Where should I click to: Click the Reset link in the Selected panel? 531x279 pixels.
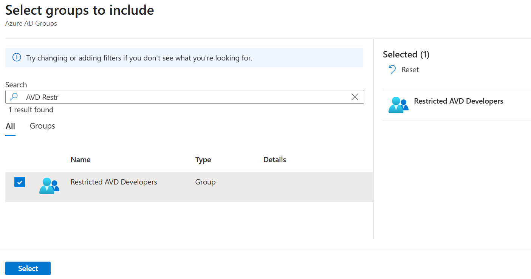410,70
